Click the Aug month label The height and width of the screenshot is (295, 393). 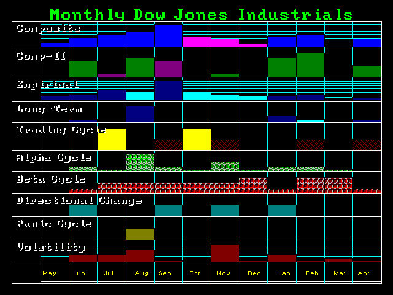(x=142, y=273)
